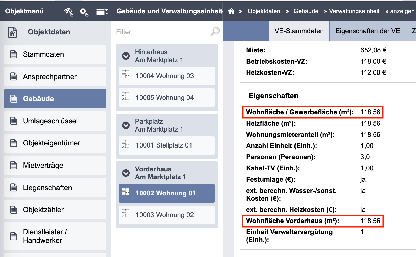Viewport: 416px width, 257px height.
Task: Click the Objektdaten house document icon
Action: click(12, 32)
